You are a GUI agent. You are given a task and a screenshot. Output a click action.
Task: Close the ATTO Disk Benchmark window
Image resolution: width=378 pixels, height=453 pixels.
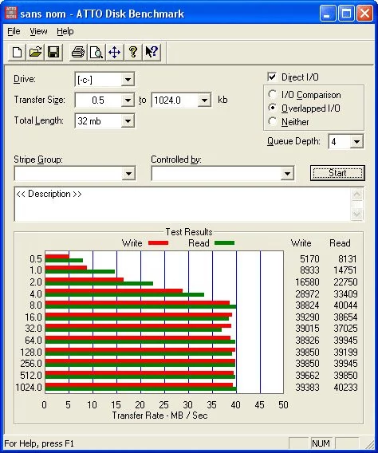point(364,14)
